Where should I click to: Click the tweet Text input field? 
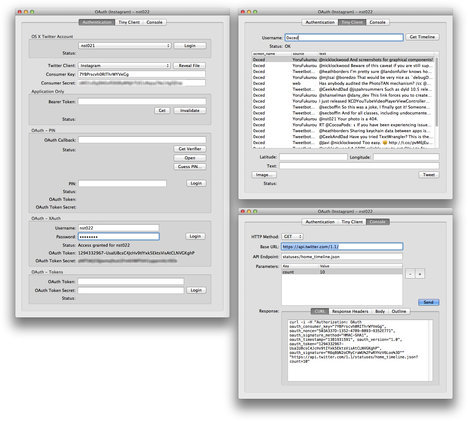click(359, 166)
